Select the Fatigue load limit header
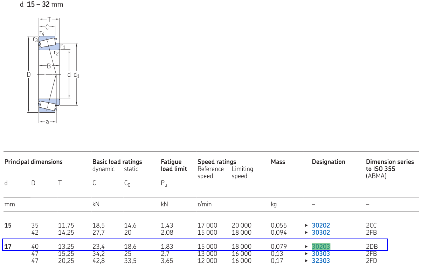 tap(174, 165)
